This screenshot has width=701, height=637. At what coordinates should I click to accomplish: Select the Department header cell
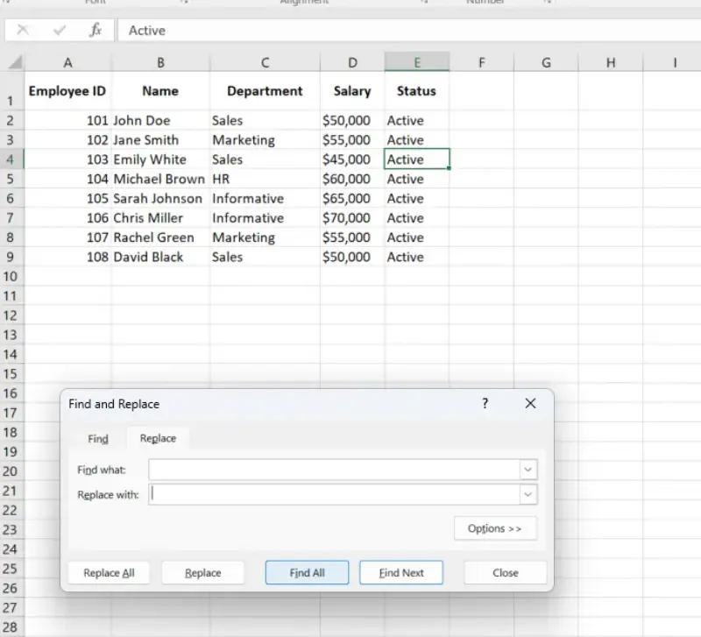[x=266, y=91]
